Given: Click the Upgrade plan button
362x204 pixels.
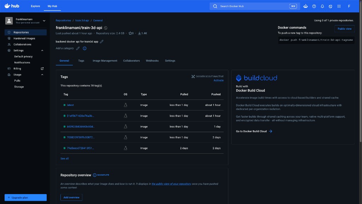Looking at the screenshot, I should [x=25, y=198].
